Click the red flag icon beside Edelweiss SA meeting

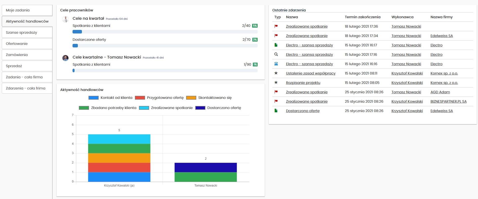tap(276, 36)
